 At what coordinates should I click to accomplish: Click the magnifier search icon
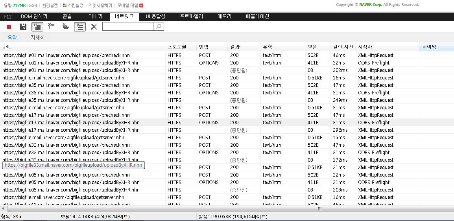click(x=159, y=27)
